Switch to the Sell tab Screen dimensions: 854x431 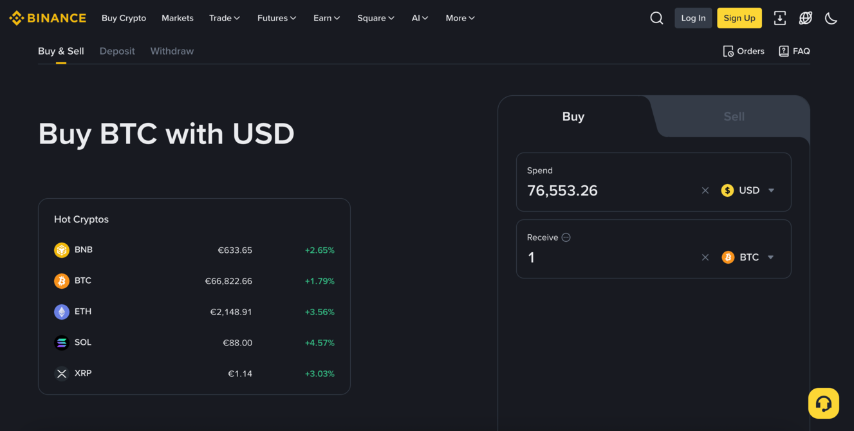[734, 116]
